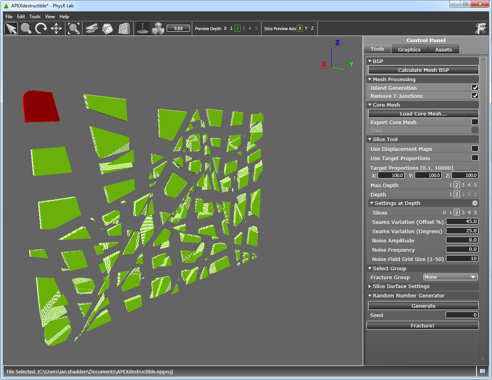
Task: Click the zoom-to-fit toolbar icon
Action: 73,28
